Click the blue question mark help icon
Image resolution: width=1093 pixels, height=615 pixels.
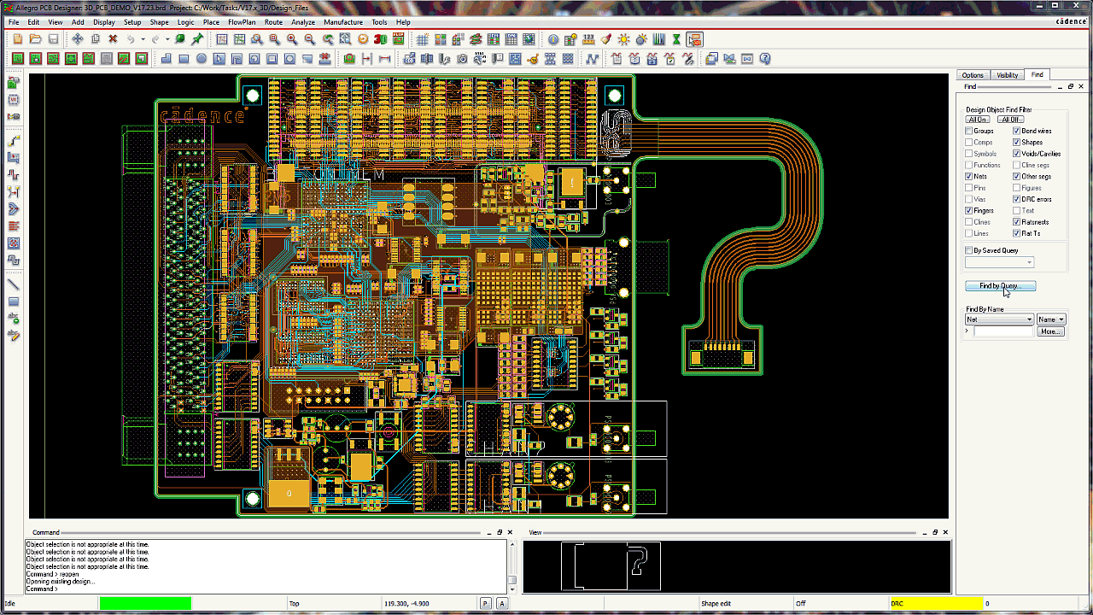pyautogui.click(x=765, y=59)
